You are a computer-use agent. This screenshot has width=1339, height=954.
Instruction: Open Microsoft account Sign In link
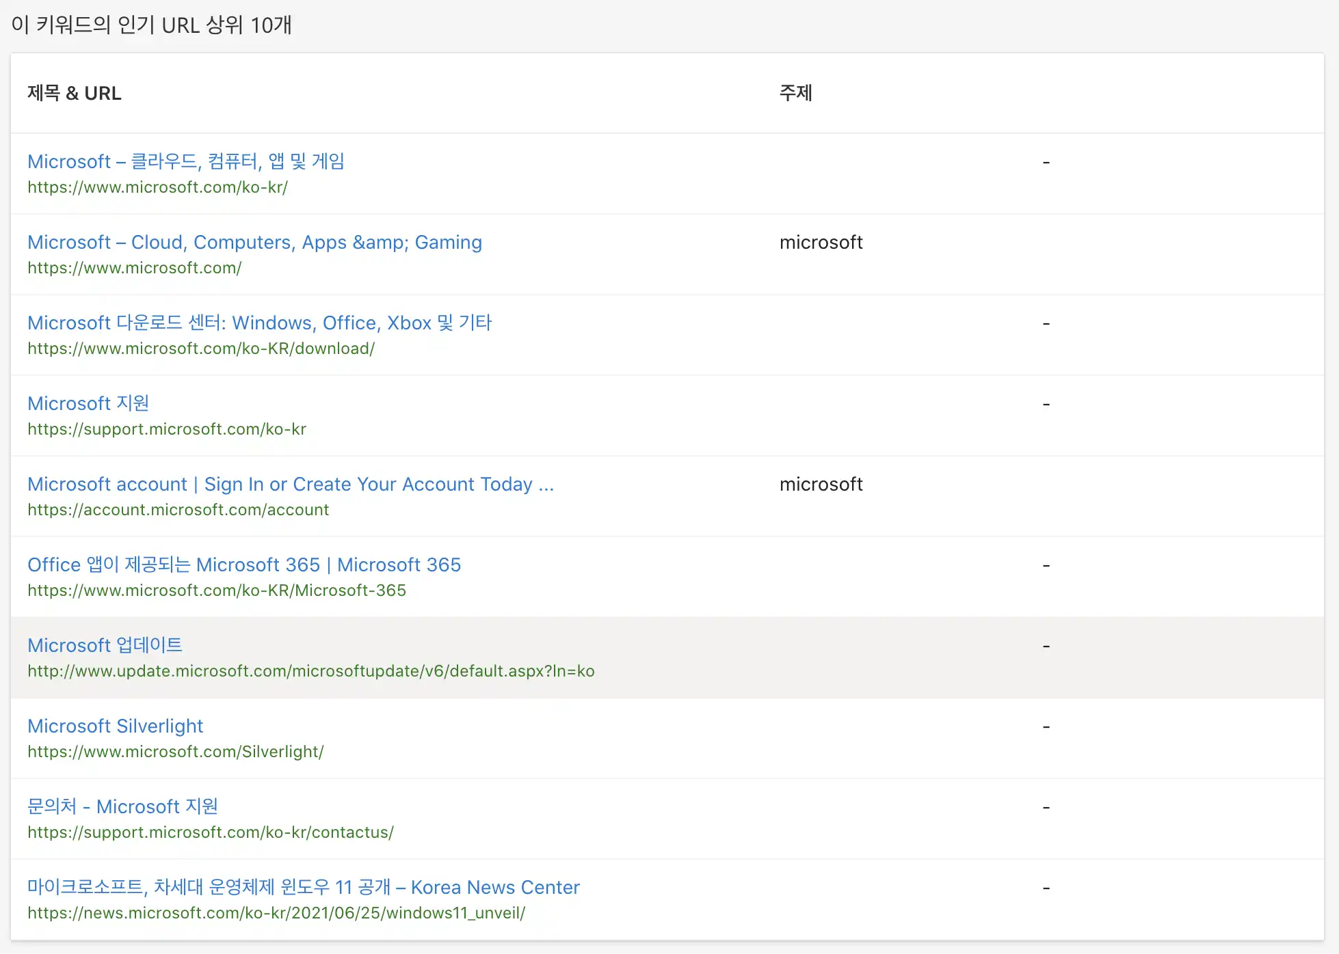click(290, 485)
